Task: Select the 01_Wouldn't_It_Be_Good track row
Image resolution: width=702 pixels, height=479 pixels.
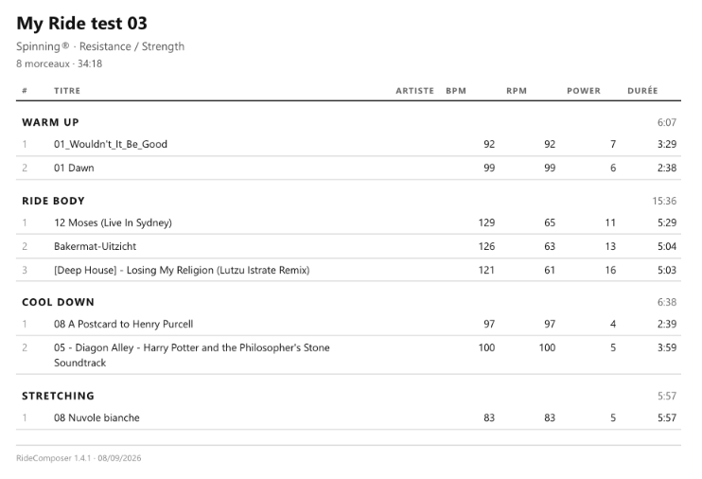Action: tap(348, 144)
